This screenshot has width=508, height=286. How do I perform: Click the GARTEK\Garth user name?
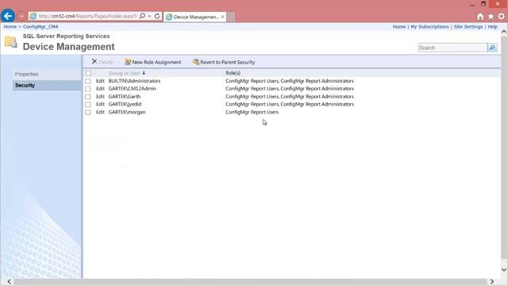pos(125,96)
